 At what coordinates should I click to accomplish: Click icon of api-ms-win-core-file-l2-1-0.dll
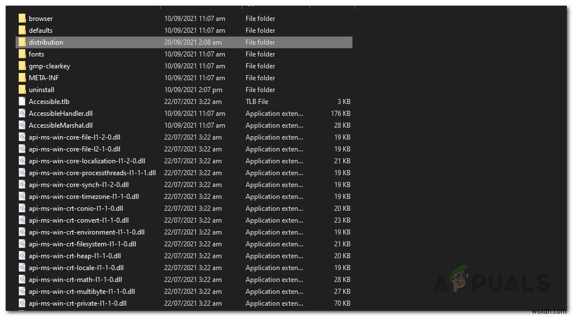click(x=22, y=149)
